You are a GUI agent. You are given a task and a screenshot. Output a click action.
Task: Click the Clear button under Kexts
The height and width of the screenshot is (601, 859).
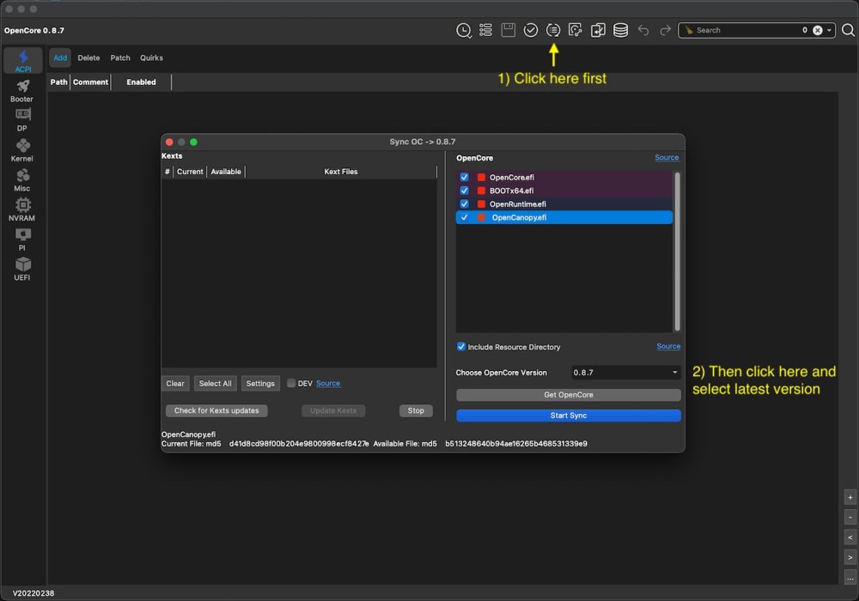[175, 383]
